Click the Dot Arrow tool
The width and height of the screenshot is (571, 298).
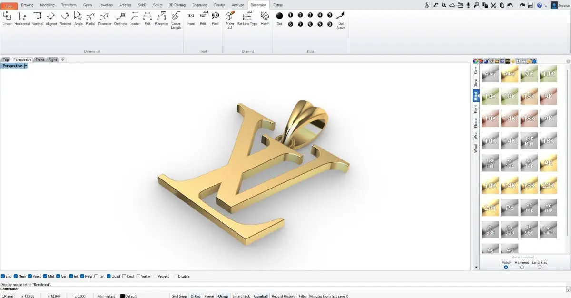pyautogui.click(x=341, y=20)
